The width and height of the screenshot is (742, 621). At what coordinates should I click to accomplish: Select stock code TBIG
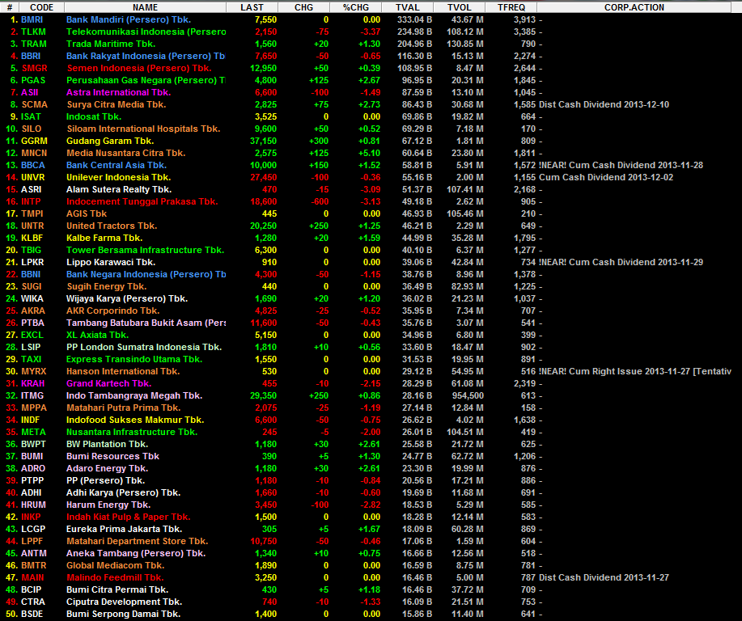pos(32,250)
